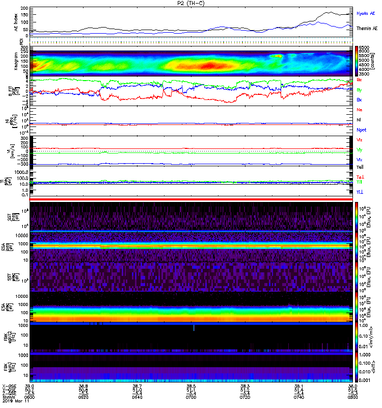This screenshot has height=408, width=382.
Task: Click the SST ion Eflux color bar
Action: point(357,217)
